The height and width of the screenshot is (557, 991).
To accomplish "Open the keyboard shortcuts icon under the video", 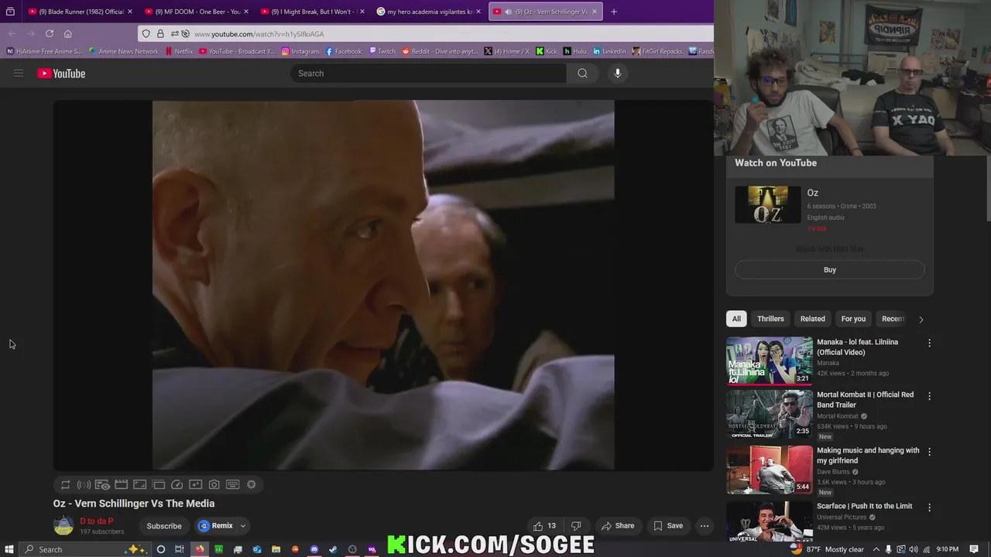I will click(x=232, y=484).
